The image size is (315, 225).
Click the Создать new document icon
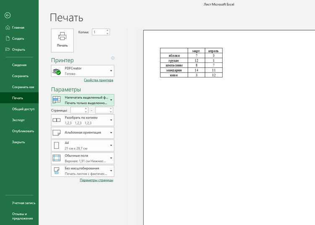(x=8, y=39)
